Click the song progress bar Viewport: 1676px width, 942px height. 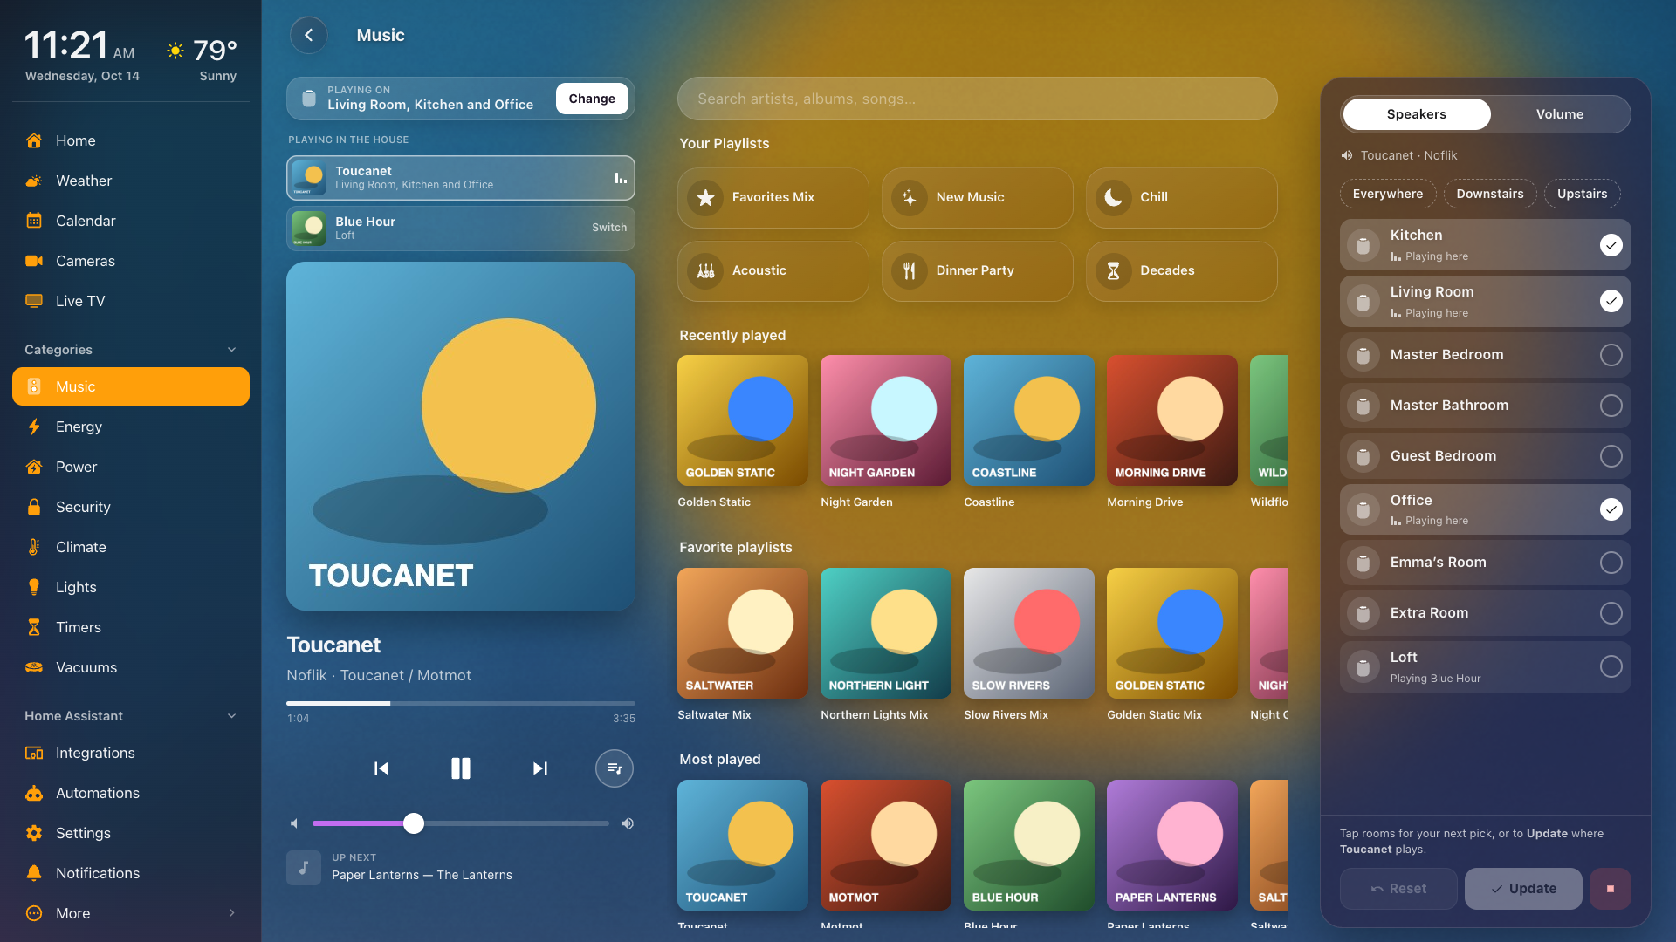[460, 703]
